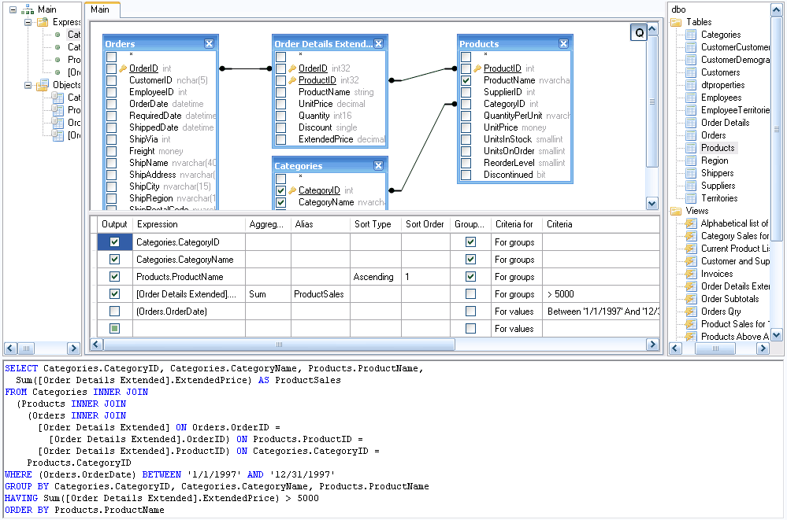Viewport: 787px width, 520px height.
Task: Click the Alias column header
Action: click(x=320, y=224)
